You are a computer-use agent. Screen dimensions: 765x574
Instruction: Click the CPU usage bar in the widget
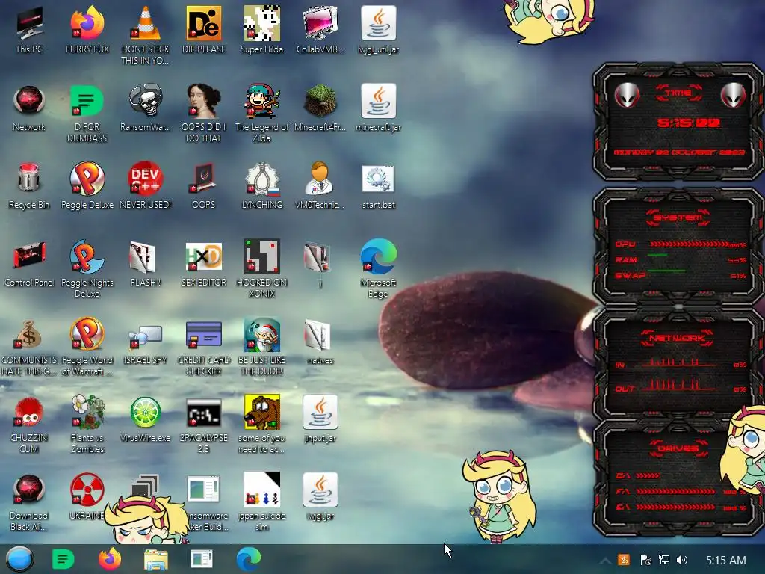pyautogui.click(x=689, y=244)
